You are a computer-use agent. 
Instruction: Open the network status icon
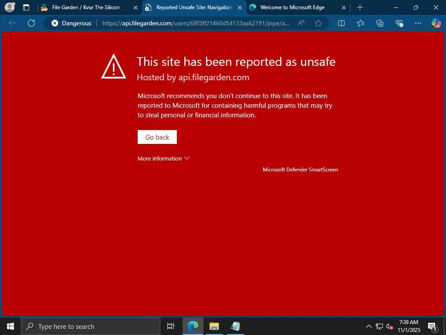tap(379, 326)
